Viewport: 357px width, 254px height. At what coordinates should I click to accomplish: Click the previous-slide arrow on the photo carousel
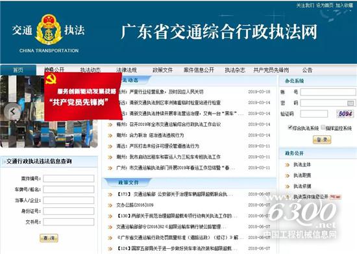point(13,112)
